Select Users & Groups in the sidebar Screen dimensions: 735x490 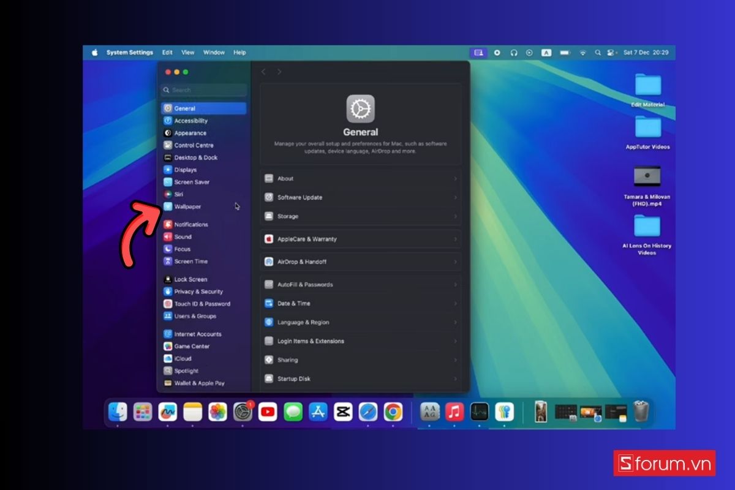(x=203, y=316)
